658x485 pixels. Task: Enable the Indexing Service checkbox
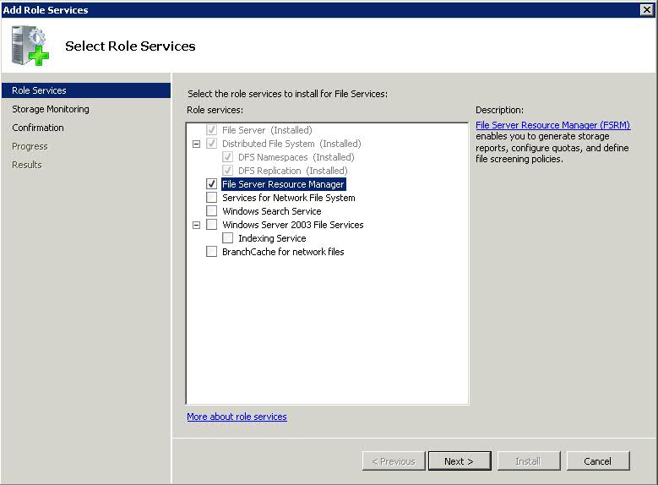pyautogui.click(x=227, y=238)
